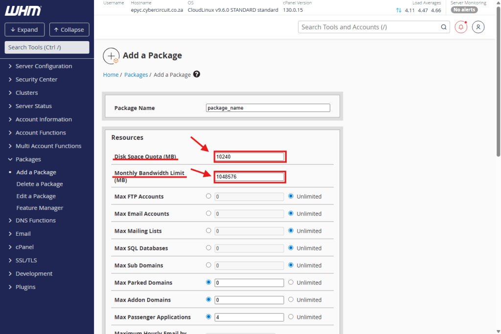Go to Home breadcrumb link
This screenshot has height=334, width=501.
tap(111, 75)
